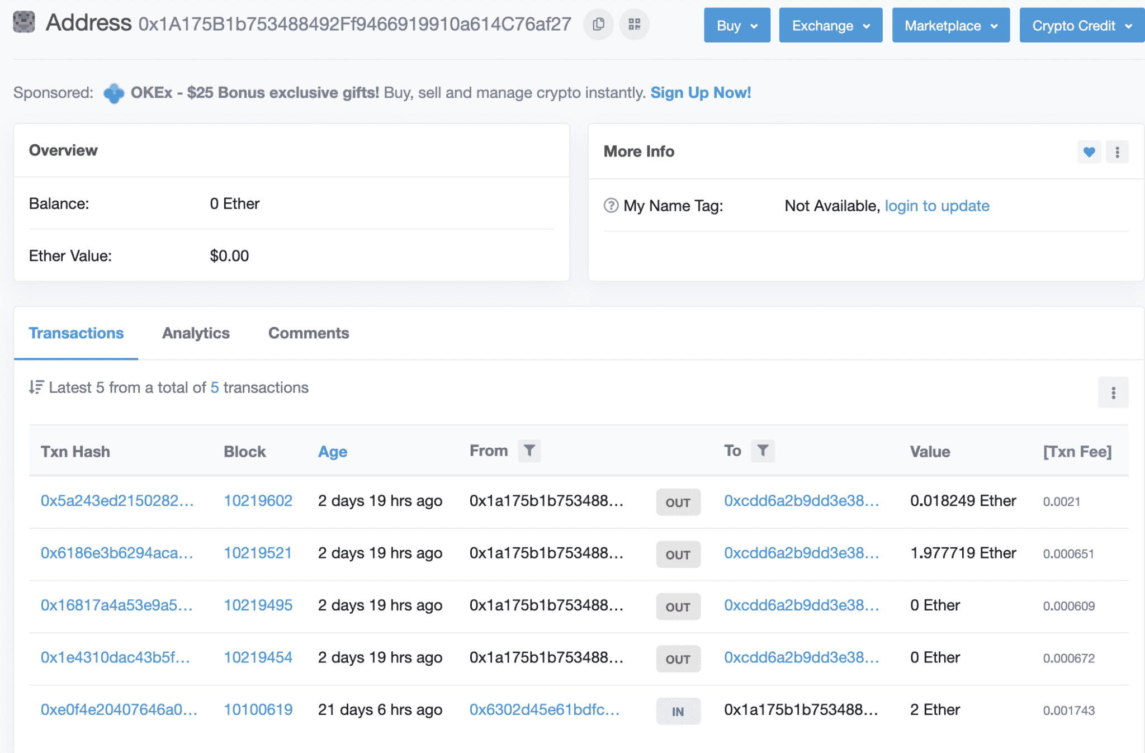This screenshot has height=753, width=1145.
Task: Click the From column filter icon
Action: pyautogui.click(x=529, y=451)
